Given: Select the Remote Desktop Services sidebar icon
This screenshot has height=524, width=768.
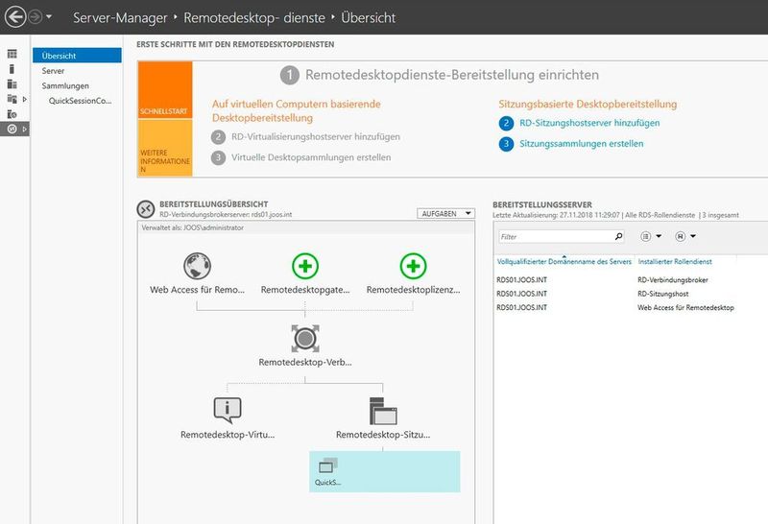Looking at the screenshot, I should coord(12,130).
